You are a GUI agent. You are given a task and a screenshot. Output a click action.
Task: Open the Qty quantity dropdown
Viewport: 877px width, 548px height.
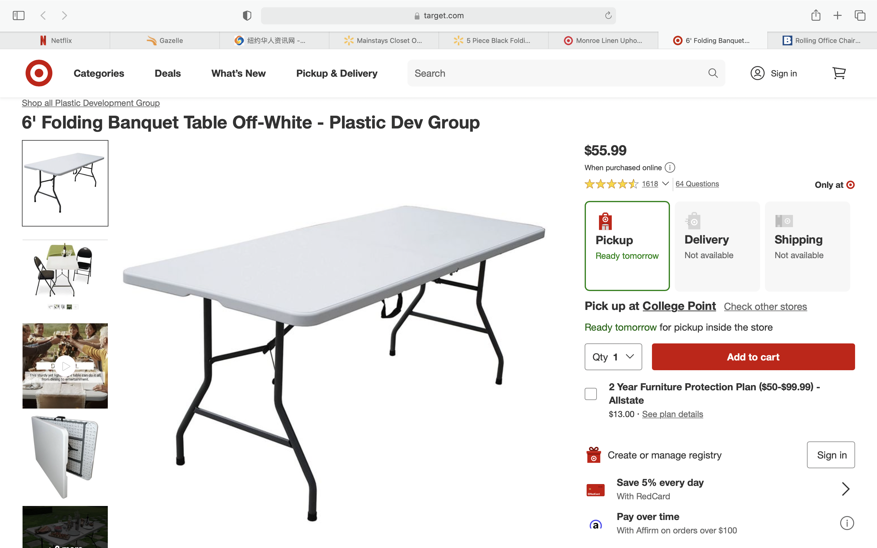point(613,357)
